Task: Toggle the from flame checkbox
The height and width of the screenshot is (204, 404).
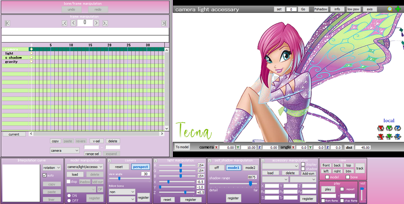Action: click(323, 201)
